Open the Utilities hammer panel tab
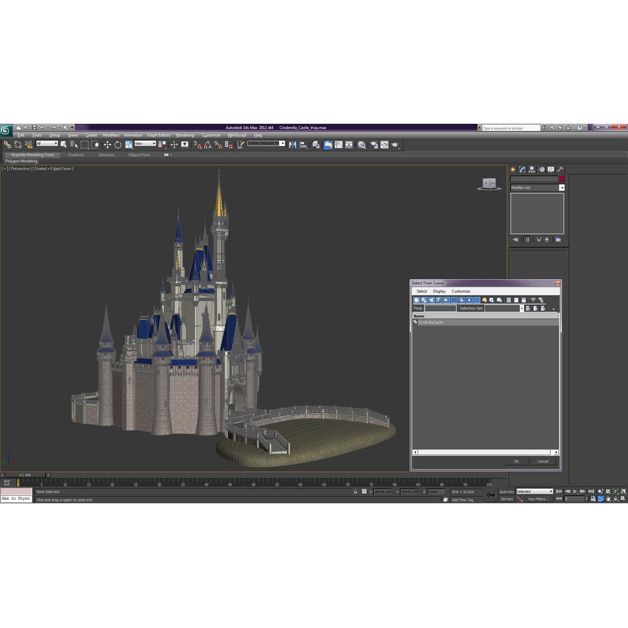This screenshot has height=628, width=628. coord(561,169)
